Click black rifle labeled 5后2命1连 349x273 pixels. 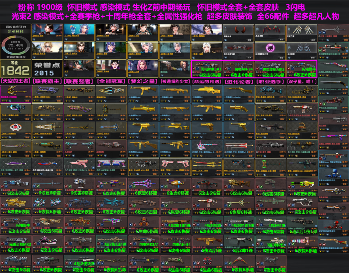click(x=239, y=244)
